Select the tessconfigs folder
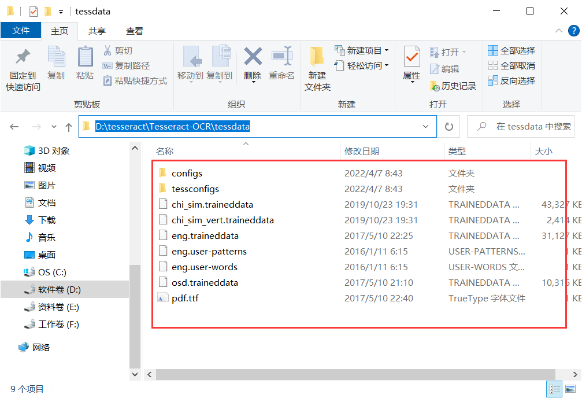 point(195,189)
